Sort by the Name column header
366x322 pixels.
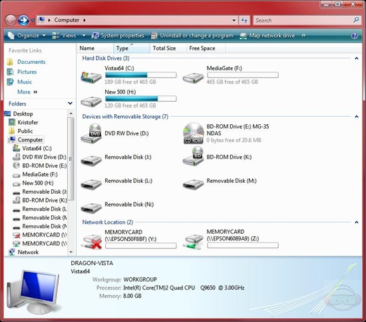tap(95, 48)
